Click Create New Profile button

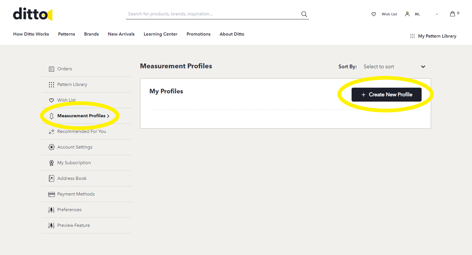(x=387, y=94)
